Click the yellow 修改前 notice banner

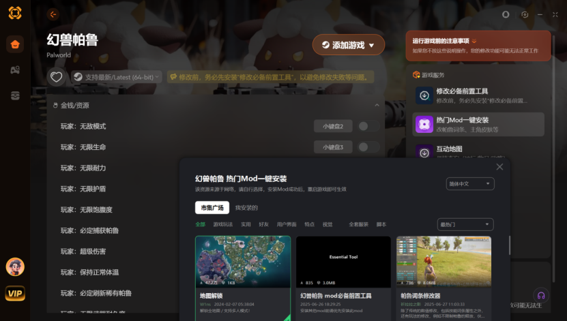point(270,77)
